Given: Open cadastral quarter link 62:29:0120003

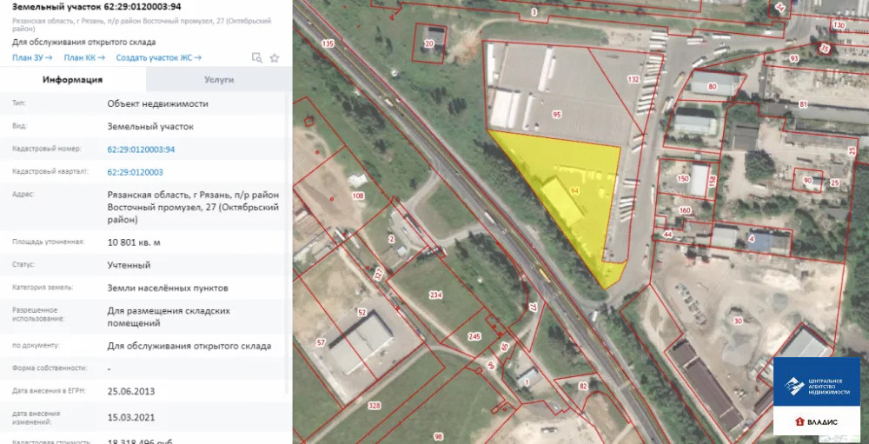Looking at the screenshot, I should (136, 172).
